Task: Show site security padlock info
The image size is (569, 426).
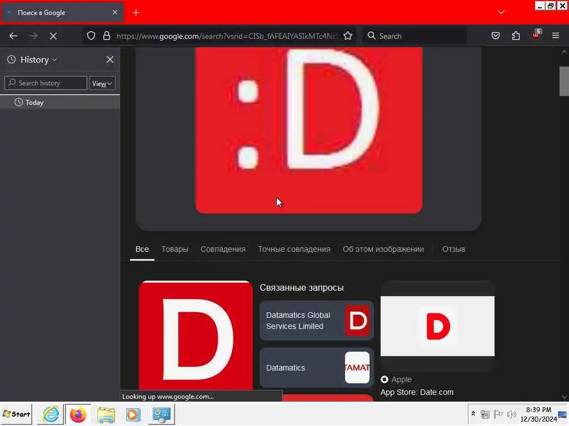Action: coord(106,35)
